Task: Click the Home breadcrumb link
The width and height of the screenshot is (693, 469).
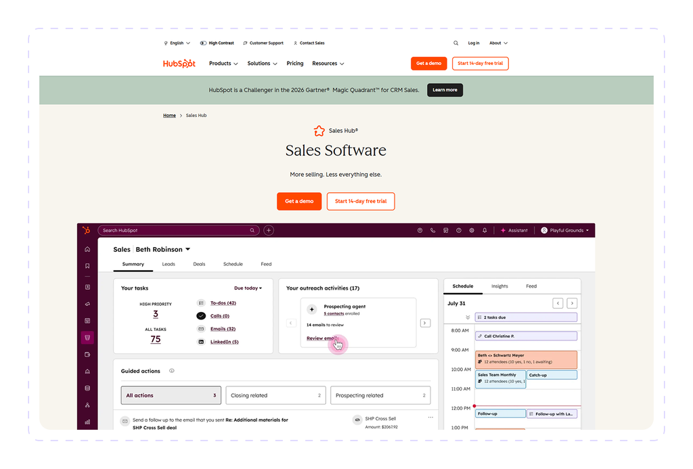Action: [169, 116]
